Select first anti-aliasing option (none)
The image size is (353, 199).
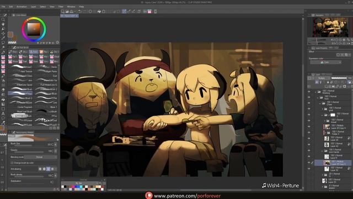point(40,169)
